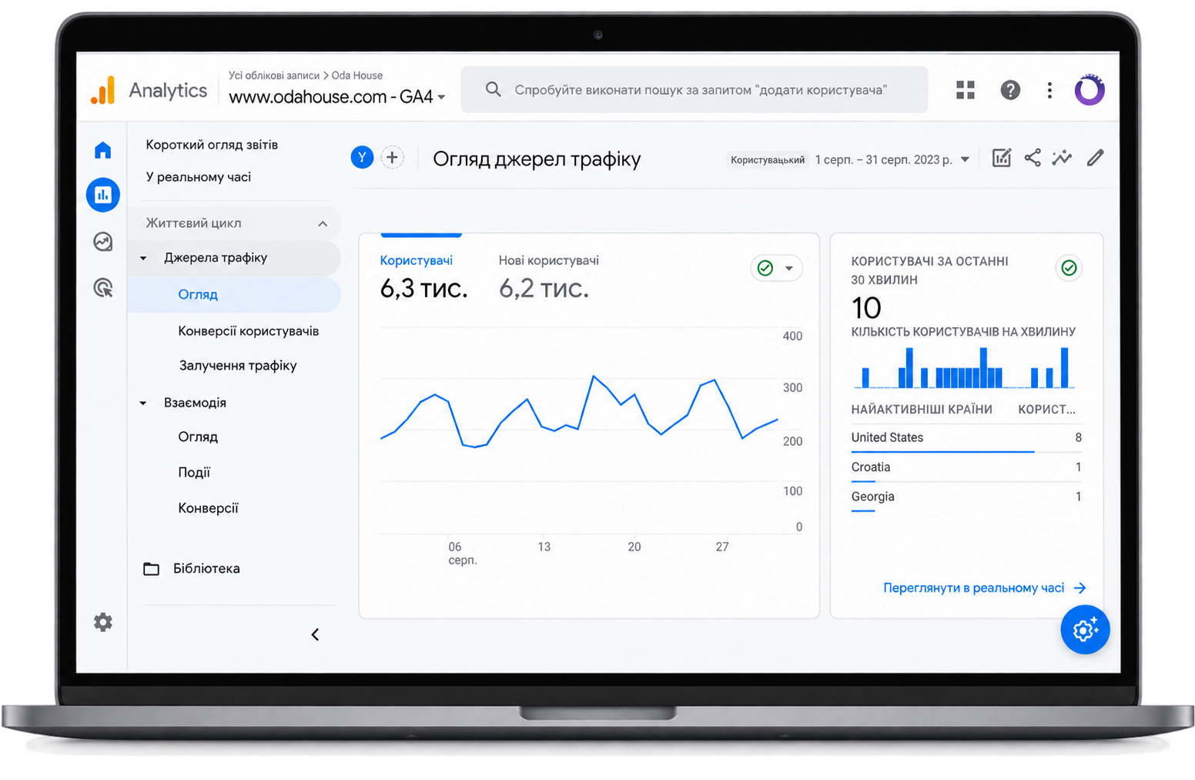The width and height of the screenshot is (1195, 780).
Task: Click the realtime card green check status
Action: (x=1069, y=268)
